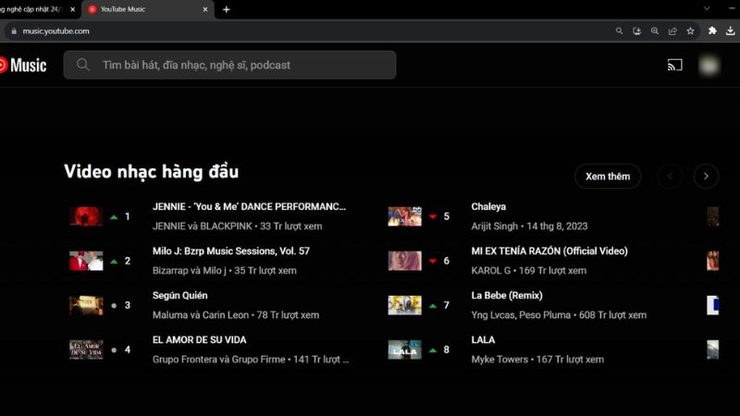
Task: Click the Chaleya thumbnail at rank 5
Action: [404, 216]
